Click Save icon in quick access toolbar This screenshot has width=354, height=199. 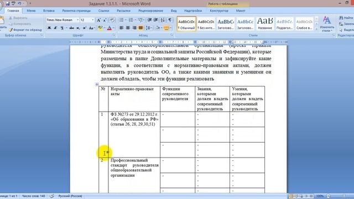click(x=8, y=4)
